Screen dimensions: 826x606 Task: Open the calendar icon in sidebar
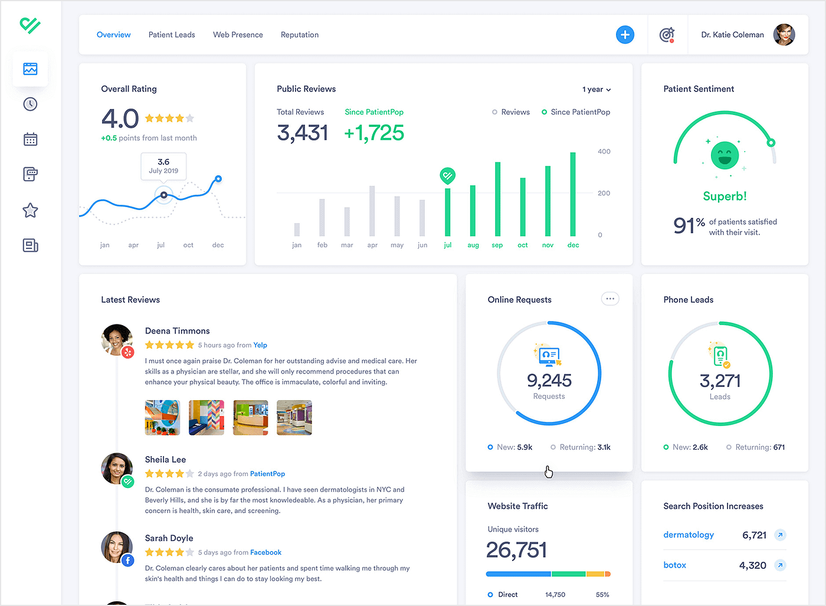pos(30,139)
